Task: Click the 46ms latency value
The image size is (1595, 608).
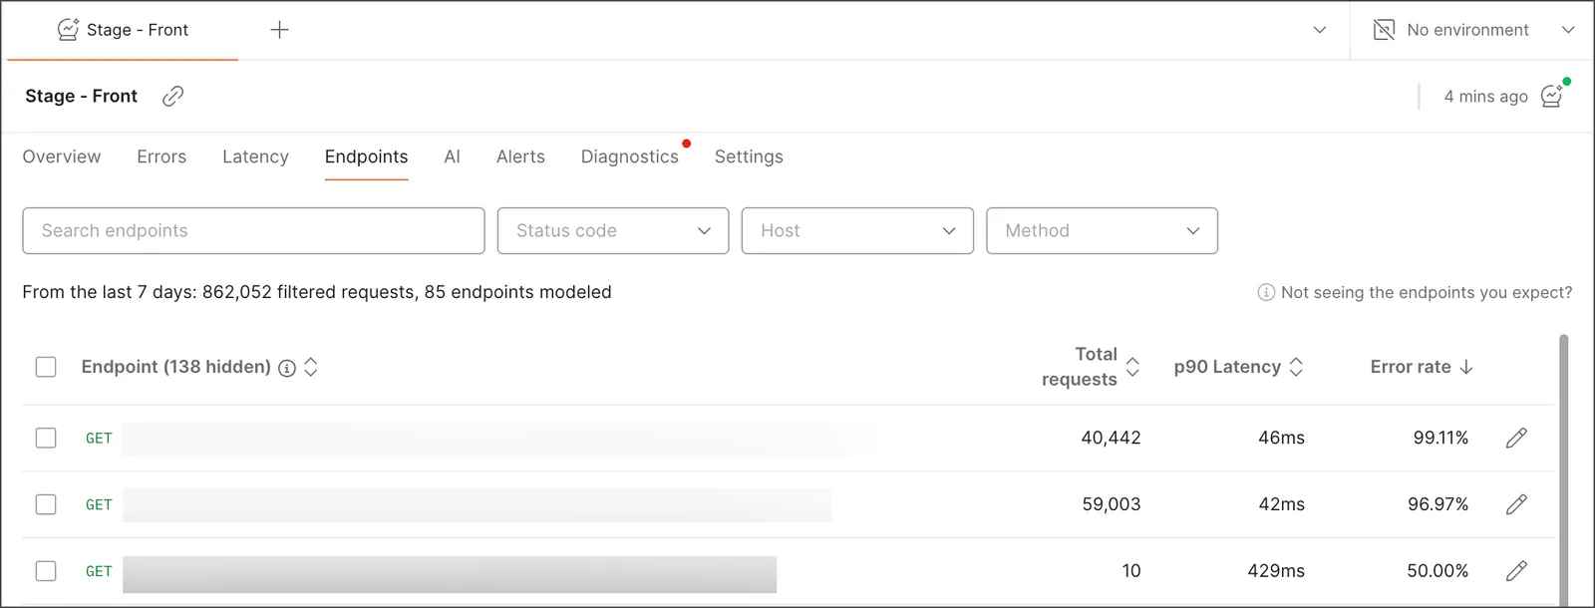Action: [x=1281, y=438]
